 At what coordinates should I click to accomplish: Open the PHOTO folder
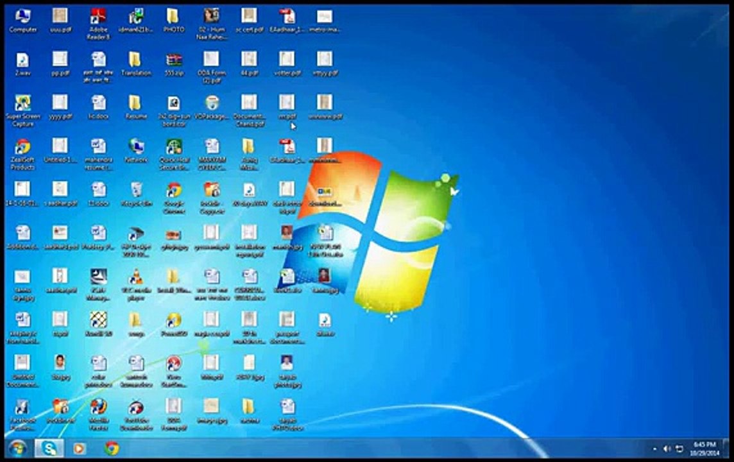174,21
